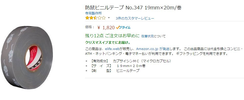Click the ¥1,820 price text

click(106, 28)
